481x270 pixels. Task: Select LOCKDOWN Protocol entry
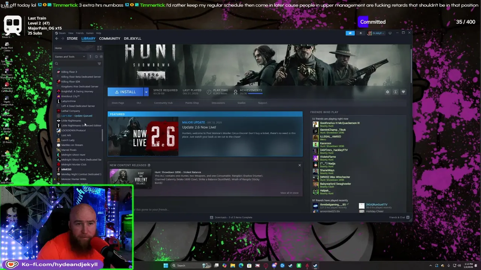(x=73, y=130)
